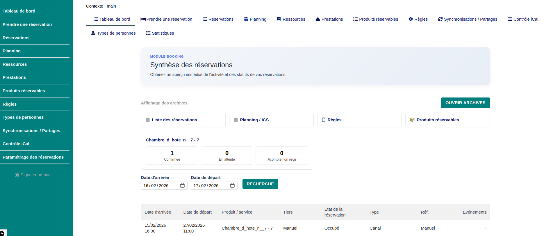Click the calendar icon beside Planning tab
Image resolution: width=544 pixels, height=236 pixels.
(x=246, y=19)
